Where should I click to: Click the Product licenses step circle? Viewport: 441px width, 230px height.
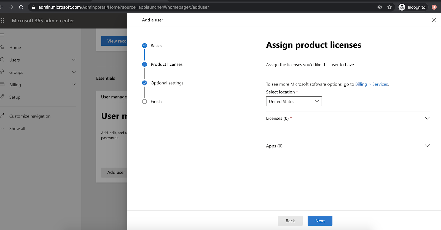pos(144,64)
